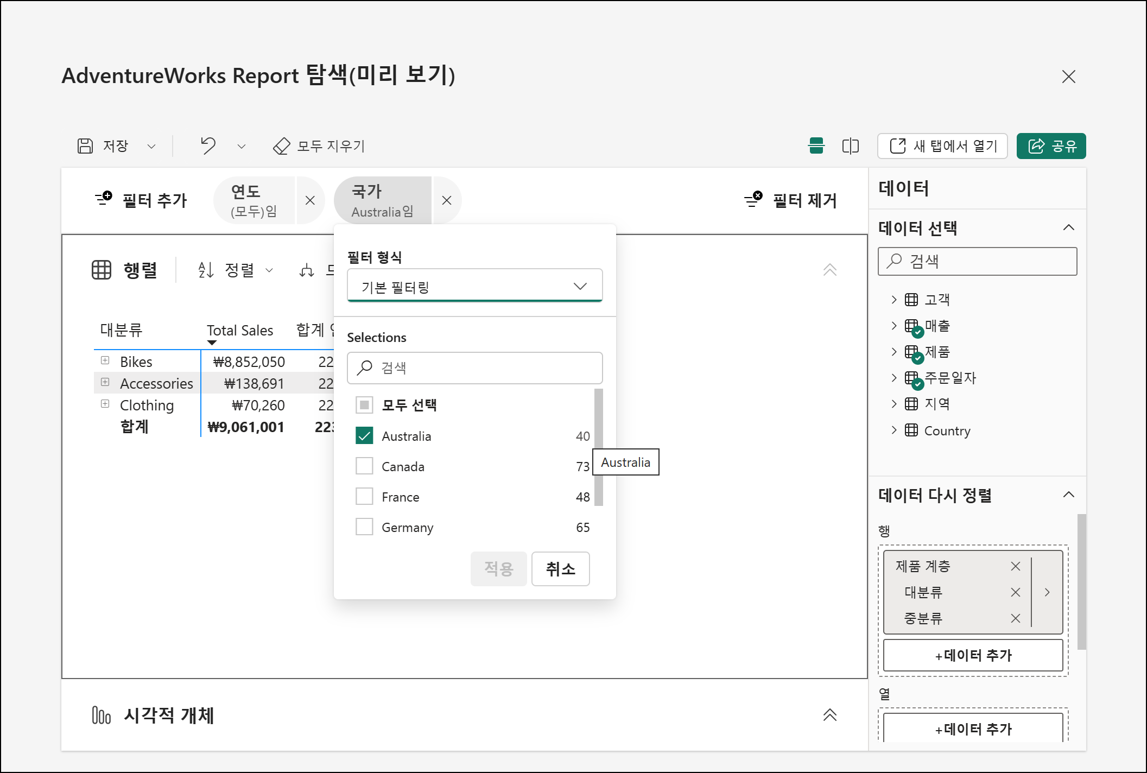This screenshot has width=1147, height=773.
Task: Click the data 검색 search field
Action: pyautogui.click(x=977, y=261)
